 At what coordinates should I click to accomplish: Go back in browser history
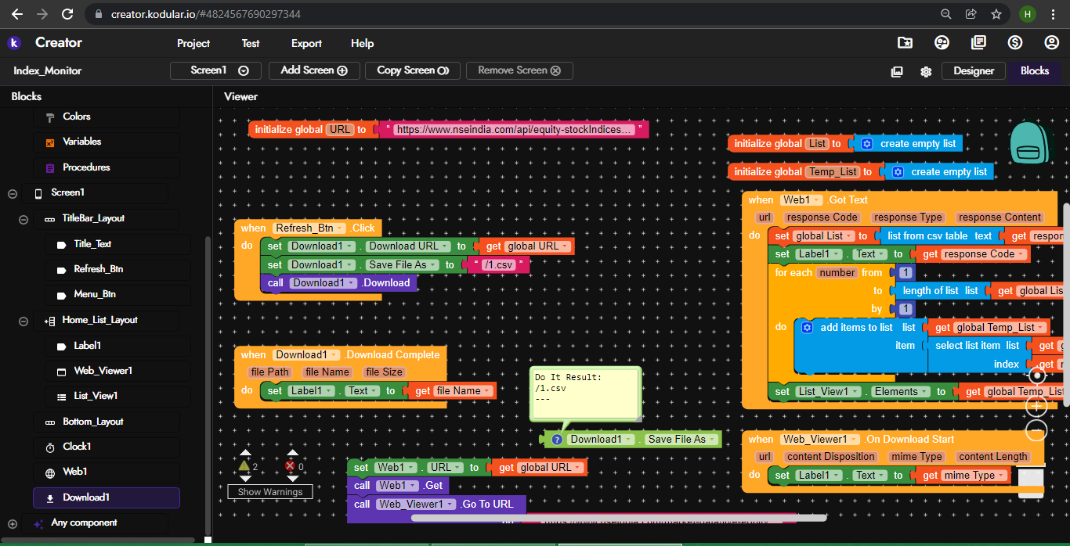(x=17, y=14)
